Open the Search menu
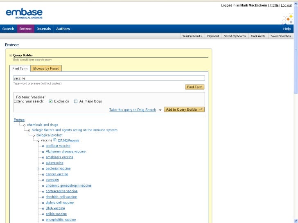Image resolution: width=298 pixels, height=223 pixels. pyautogui.click(x=8, y=29)
